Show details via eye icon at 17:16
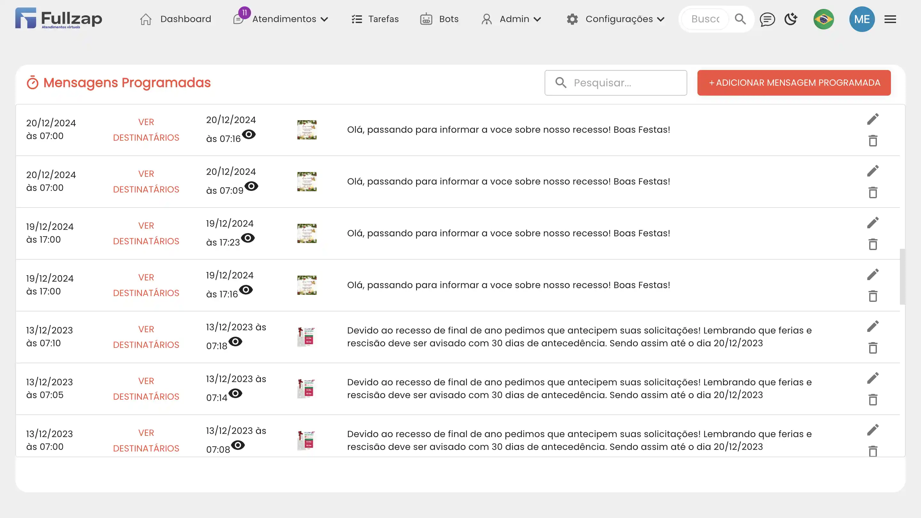The image size is (921, 518). (x=246, y=290)
